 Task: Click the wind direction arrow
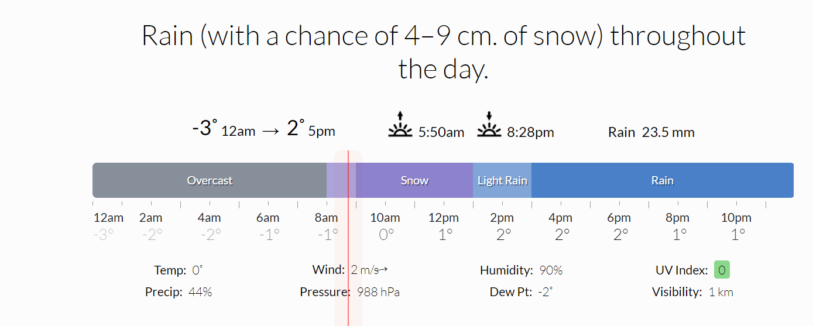[383, 270]
